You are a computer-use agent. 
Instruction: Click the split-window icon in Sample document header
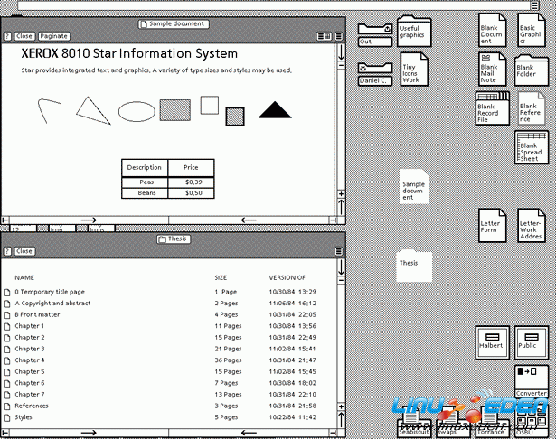(324, 36)
